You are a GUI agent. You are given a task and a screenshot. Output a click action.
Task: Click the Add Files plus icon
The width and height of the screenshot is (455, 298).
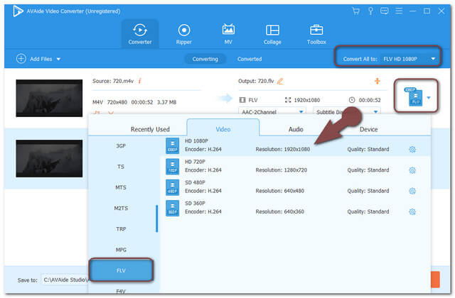[x=21, y=58]
